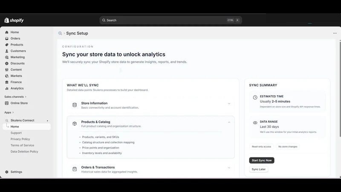Open Settings in the sidebar
This screenshot has height=192, width=341.
click(16, 172)
